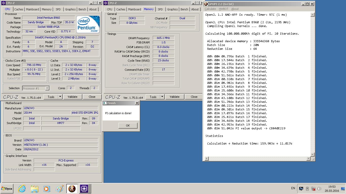
Task: Open SPD tab in memory CPU-Z window
Action: click(x=160, y=9)
